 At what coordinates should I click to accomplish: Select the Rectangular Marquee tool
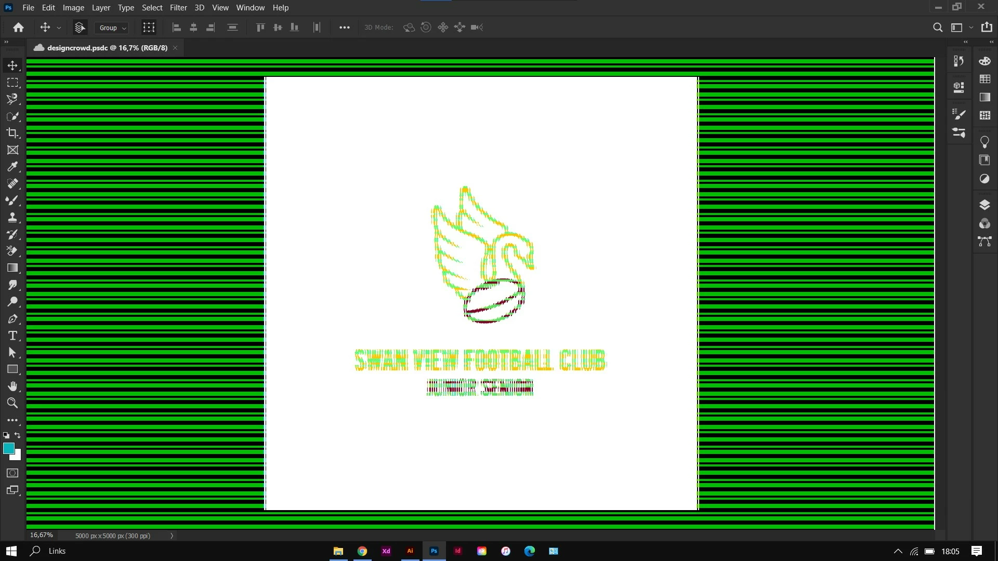[x=12, y=83]
